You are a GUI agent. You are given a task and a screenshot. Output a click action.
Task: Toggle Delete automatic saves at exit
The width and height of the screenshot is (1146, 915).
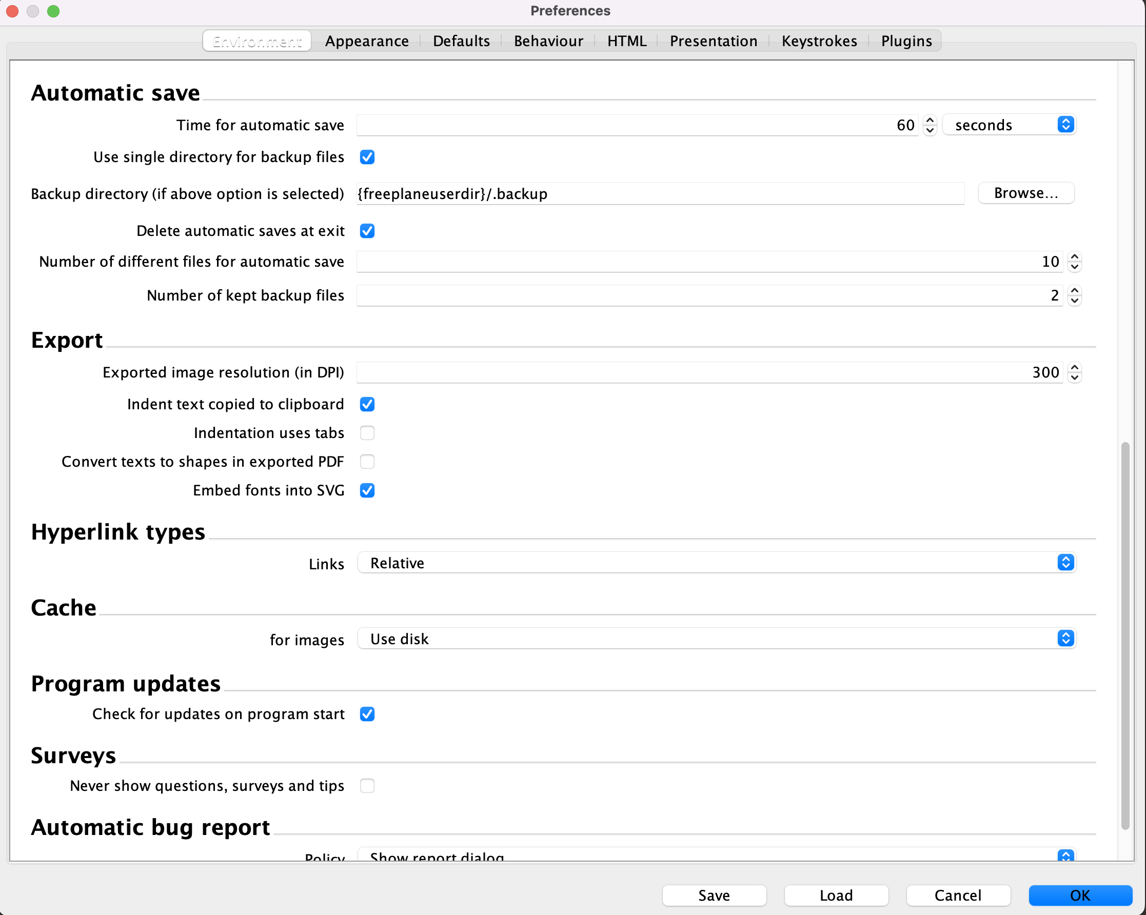pos(367,231)
